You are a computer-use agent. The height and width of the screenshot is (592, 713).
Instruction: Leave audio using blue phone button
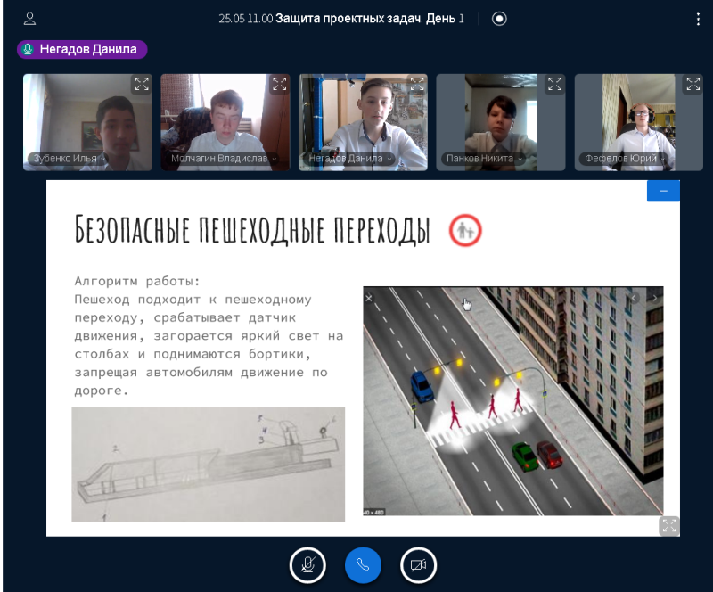[x=363, y=564]
